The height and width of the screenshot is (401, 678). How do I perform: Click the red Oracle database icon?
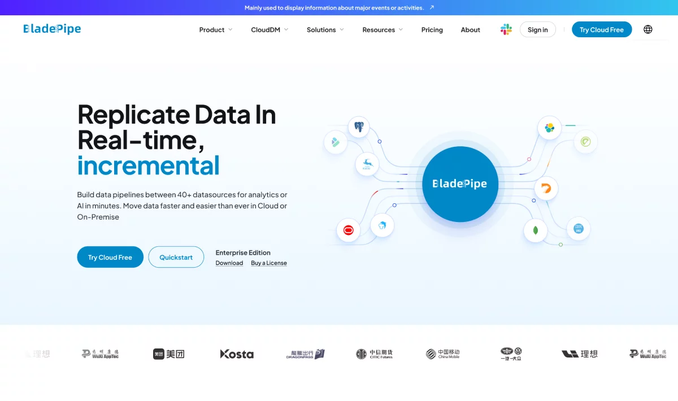tap(348, 230)
